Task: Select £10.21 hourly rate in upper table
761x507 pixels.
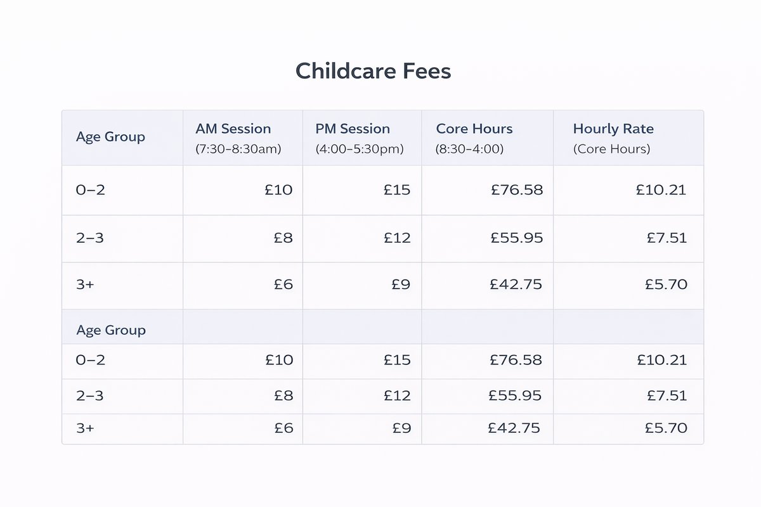Action: pyautogui.click(x=661, y=189)
